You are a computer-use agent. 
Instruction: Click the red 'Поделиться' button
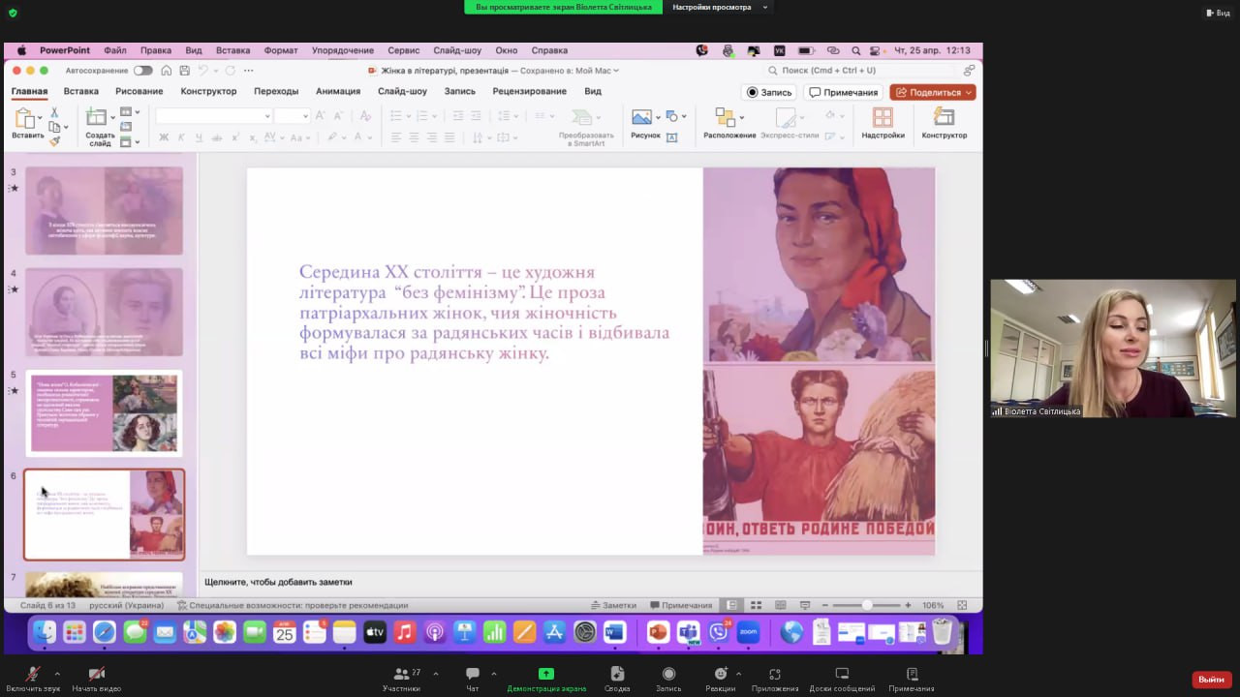(932, 92)
